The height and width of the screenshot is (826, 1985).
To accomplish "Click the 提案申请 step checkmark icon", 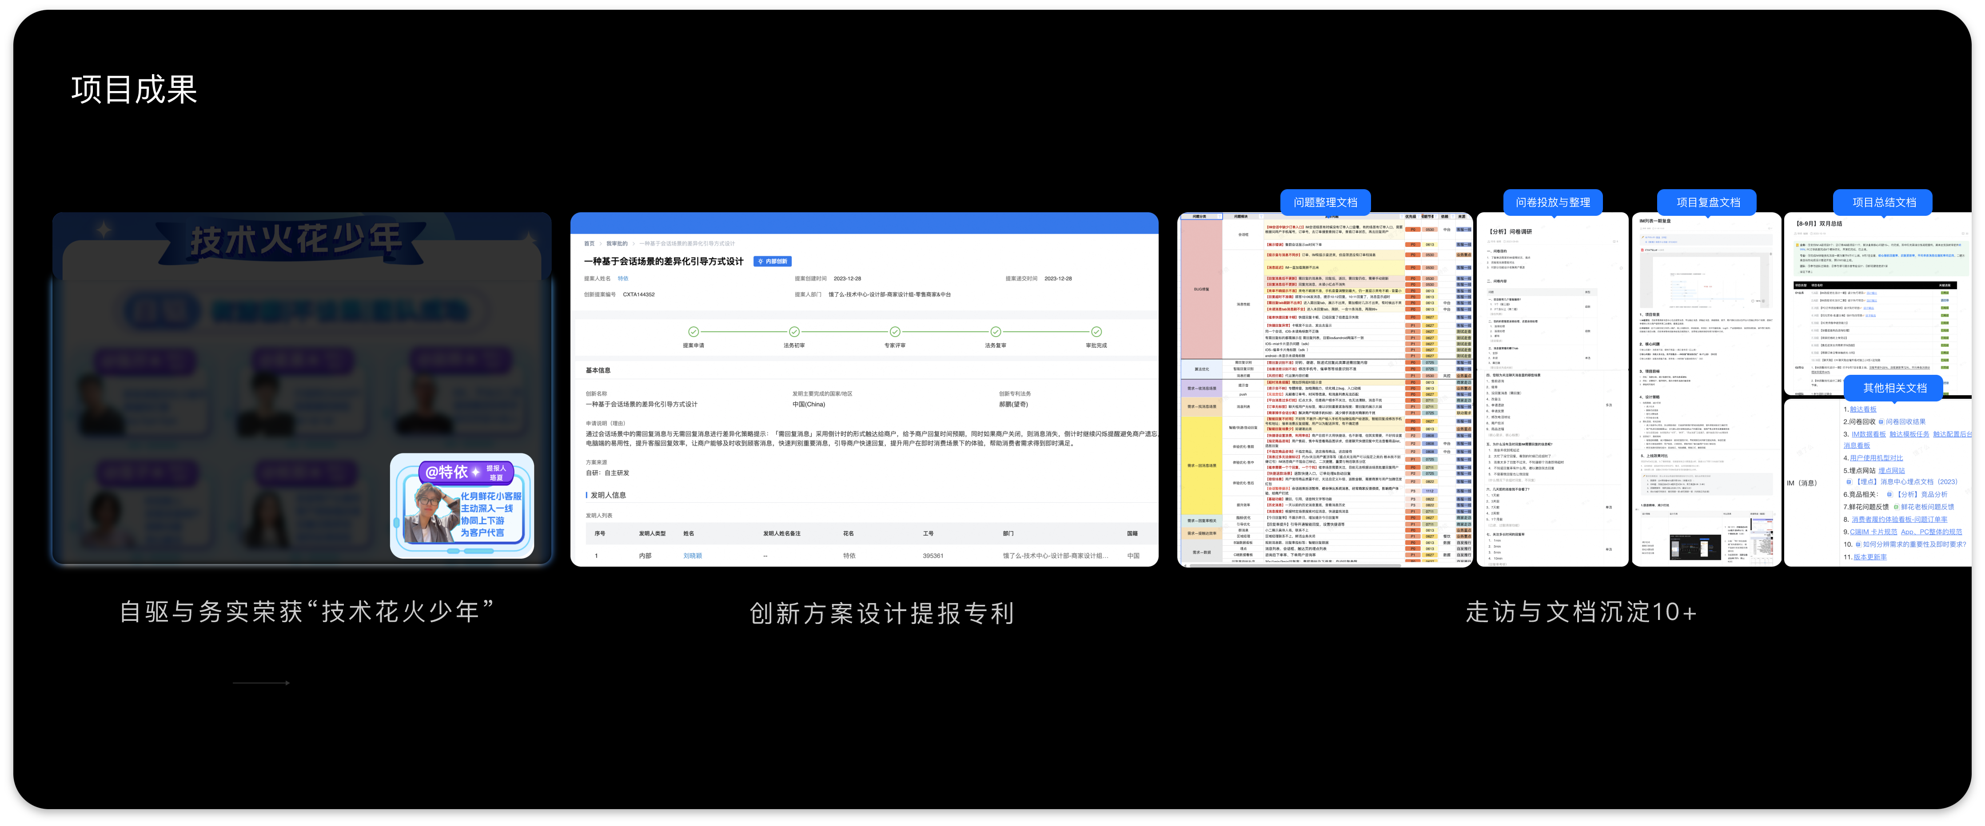I will pos(694,331).
